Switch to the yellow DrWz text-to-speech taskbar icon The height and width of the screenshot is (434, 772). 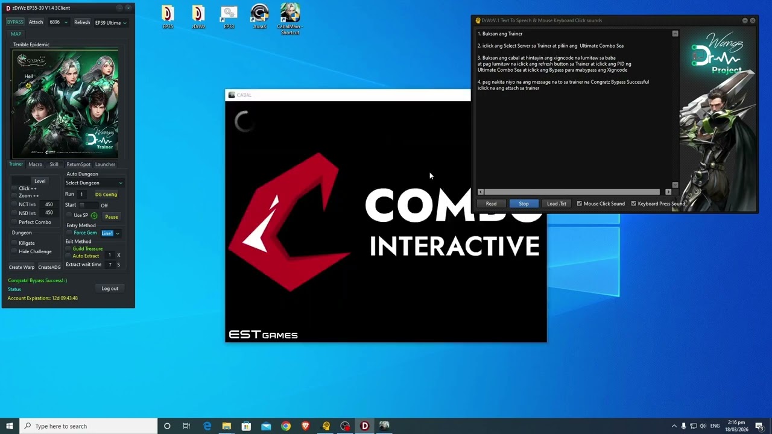(x=326, y=426)
